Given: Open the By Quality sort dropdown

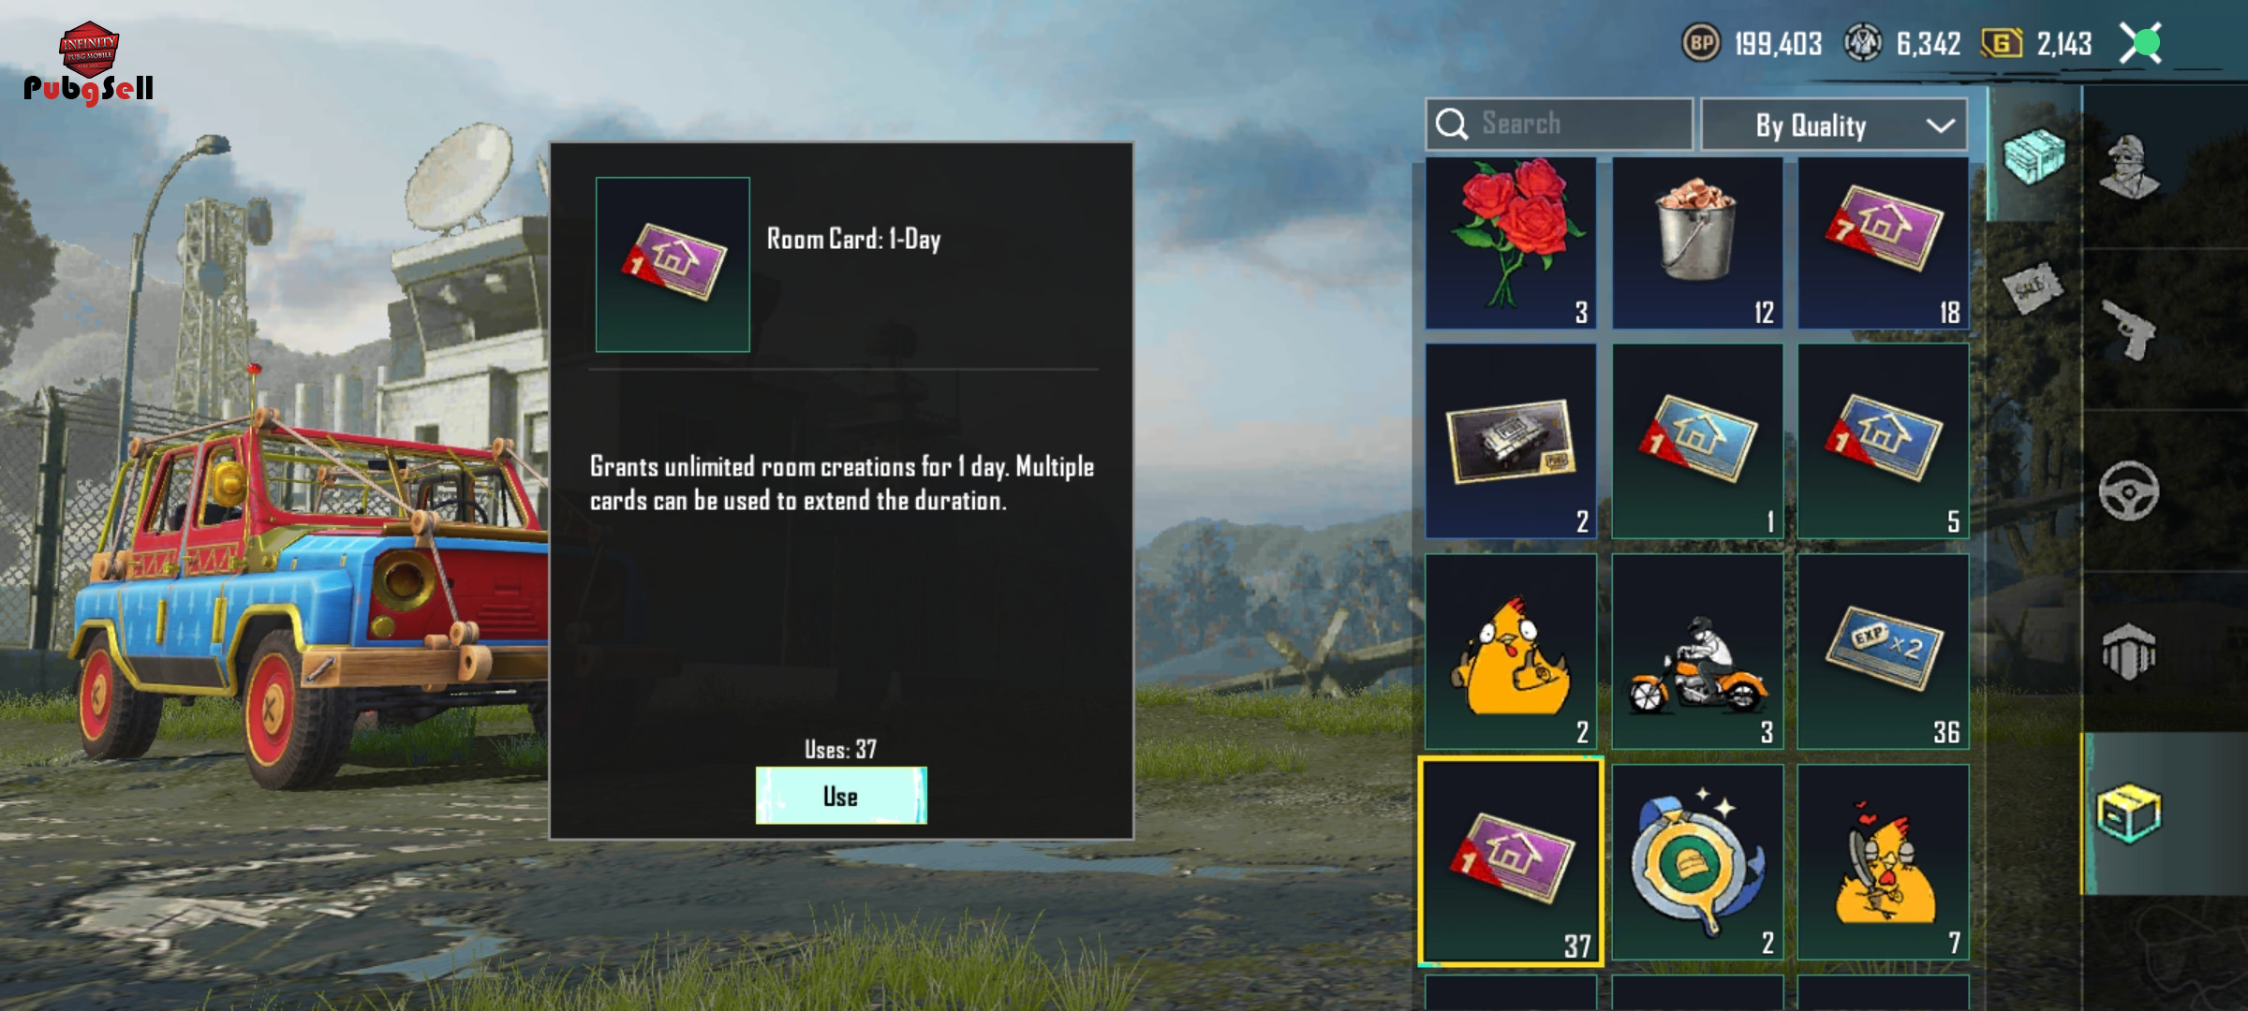Looking at the screenshot, I should coord(1834,125).
